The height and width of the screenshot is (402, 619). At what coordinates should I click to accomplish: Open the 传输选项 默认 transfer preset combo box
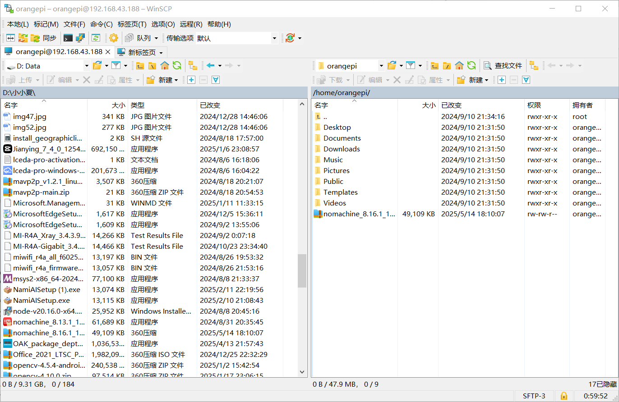click(x=236, y=38)
